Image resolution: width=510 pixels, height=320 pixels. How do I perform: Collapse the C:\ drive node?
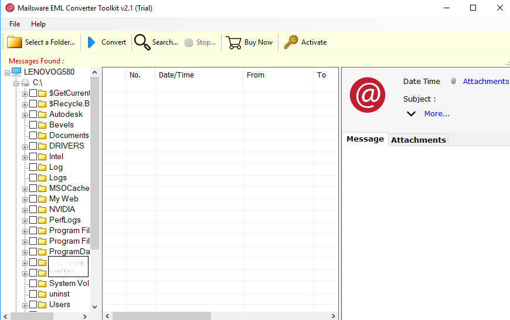click(x=16, y=83)
